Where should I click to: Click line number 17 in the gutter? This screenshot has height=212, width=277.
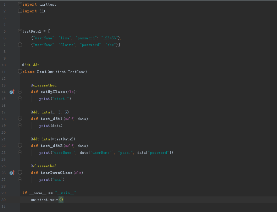(x=4, y=112)
